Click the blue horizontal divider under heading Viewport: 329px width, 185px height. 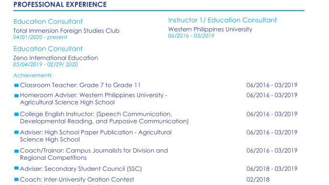point(159,10)
